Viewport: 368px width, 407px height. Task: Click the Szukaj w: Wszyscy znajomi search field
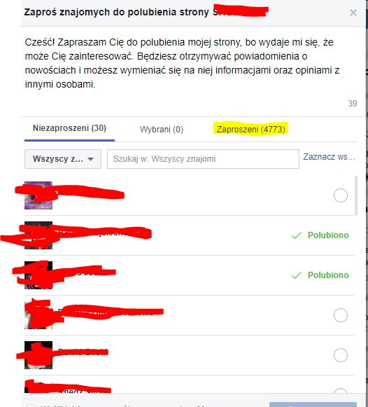(203, 159)
